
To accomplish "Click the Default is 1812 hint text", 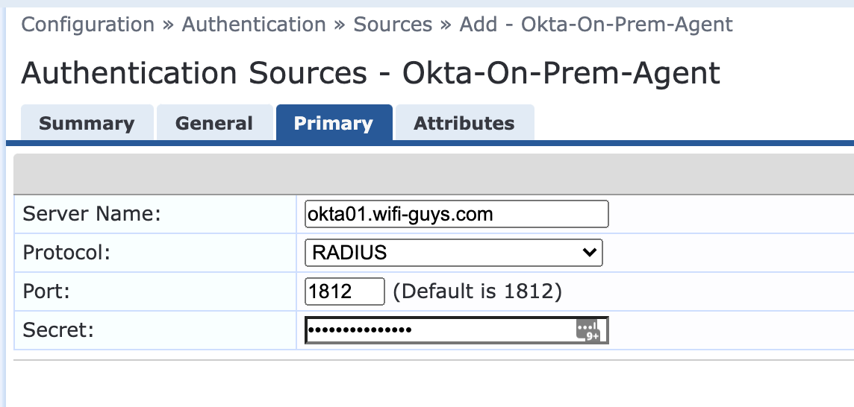I will tap(477, 291).
